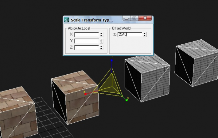This screenshot has width=218, height=138.
Task: Decrease Z value with spinner down arrow
Action: point(101,49)
